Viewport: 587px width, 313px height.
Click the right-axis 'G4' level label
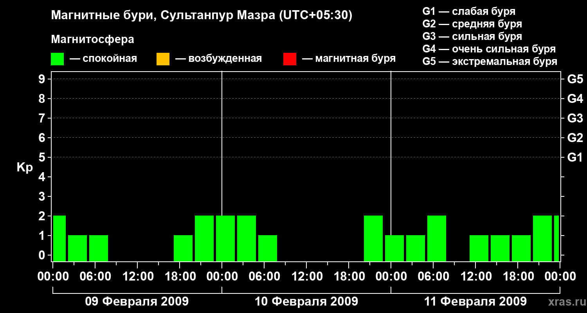(x=575, y=99)
